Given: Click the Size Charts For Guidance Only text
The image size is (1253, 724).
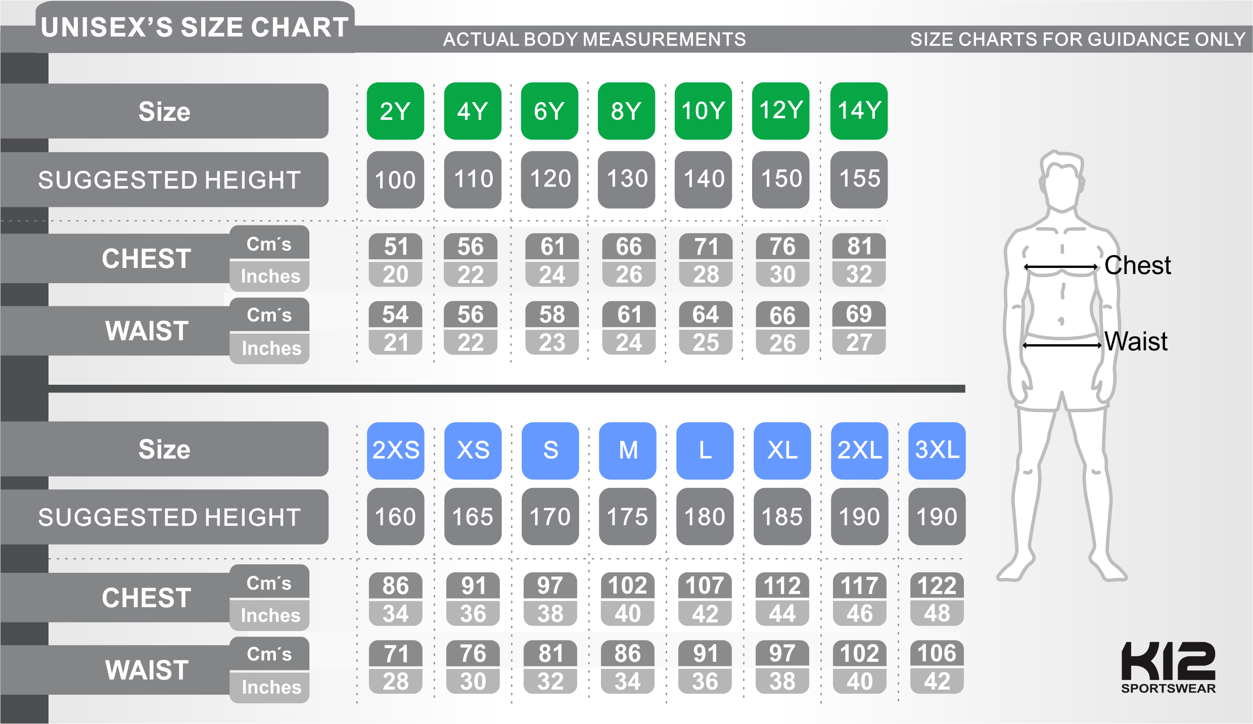Looking at the screenshot, I should tap(1078, 39).
